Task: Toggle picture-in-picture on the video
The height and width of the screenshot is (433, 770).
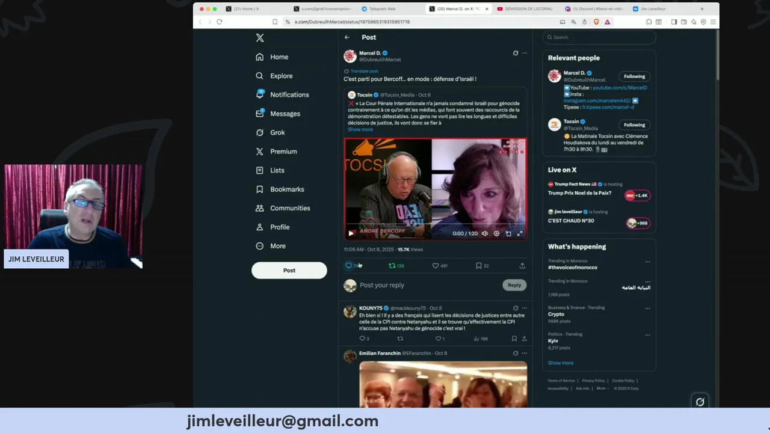Action: pyautogui.click(x=508, y=233)
